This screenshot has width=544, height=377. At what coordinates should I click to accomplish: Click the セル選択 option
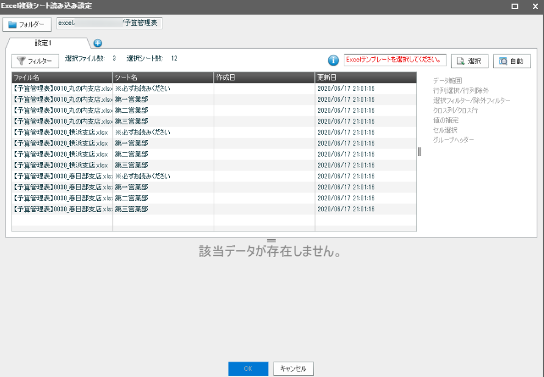[445, 130]
